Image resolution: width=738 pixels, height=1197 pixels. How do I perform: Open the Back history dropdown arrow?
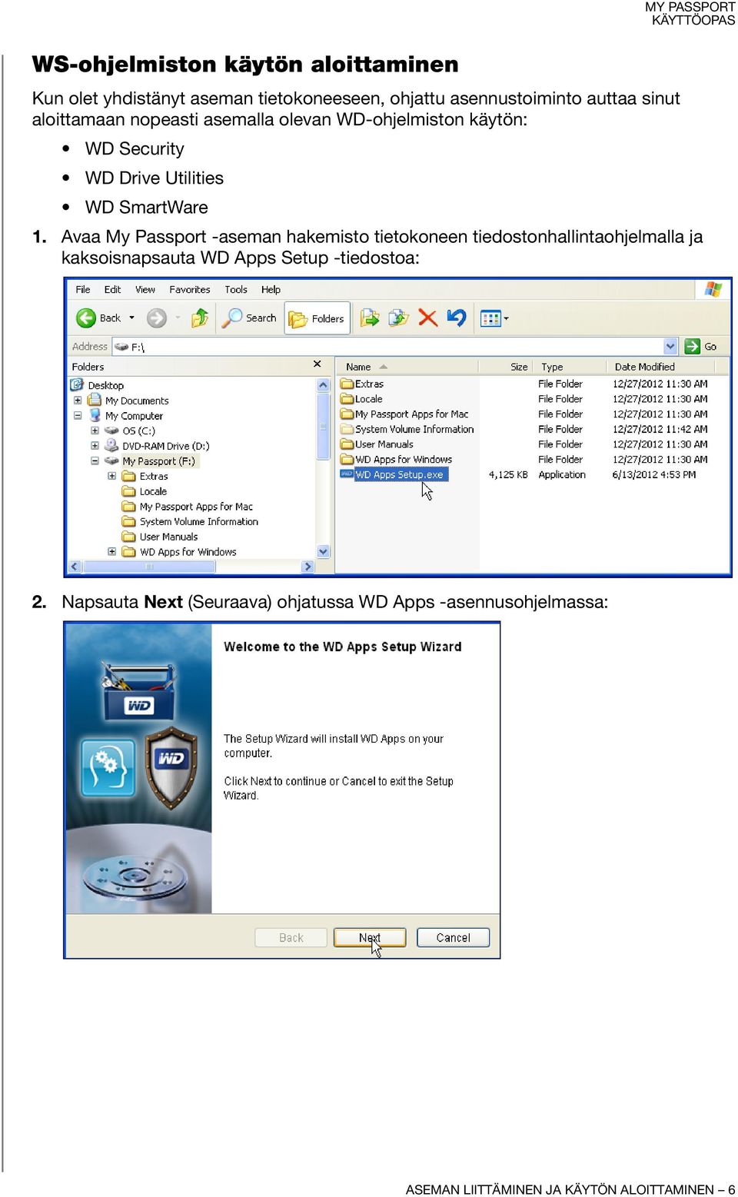(x=131, y=318)
